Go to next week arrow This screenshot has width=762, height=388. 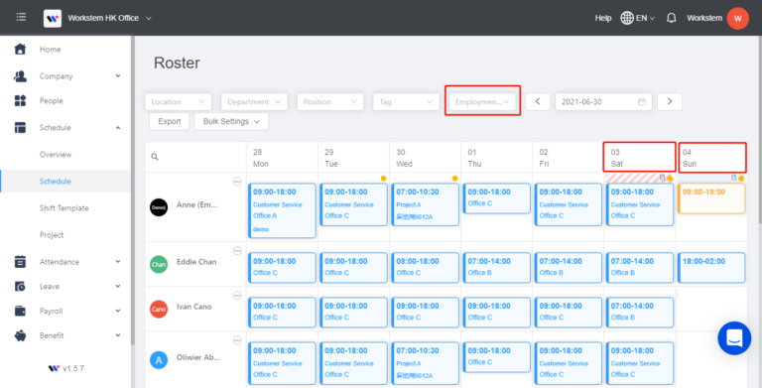pyautogui.click(x=670, y=101)
